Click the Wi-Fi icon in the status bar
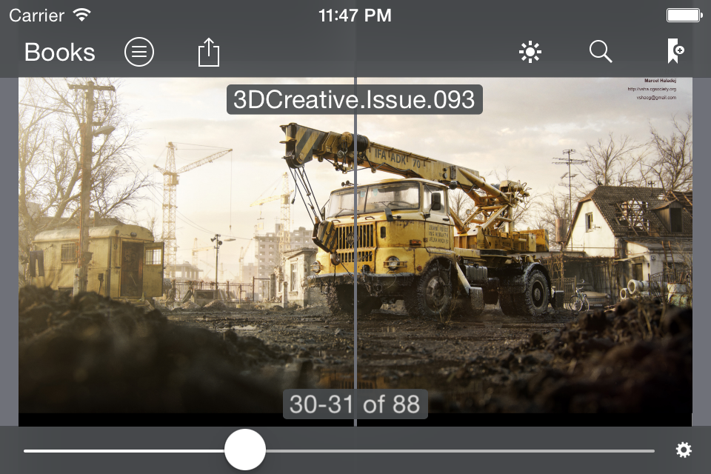Viewport: 711px width, 474px height. tap(81, 14)
